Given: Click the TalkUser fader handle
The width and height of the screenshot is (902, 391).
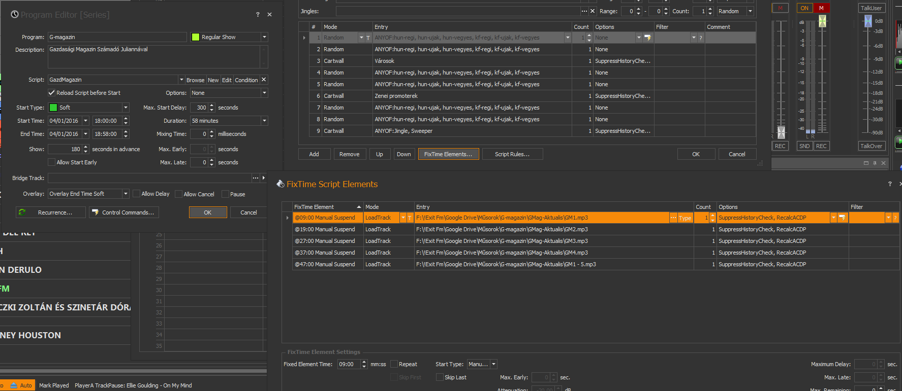Looking at the screenshot, I should tap(868, 21).
